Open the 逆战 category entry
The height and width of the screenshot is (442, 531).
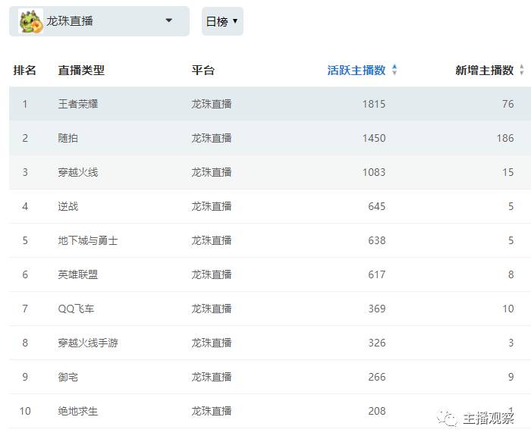pyautogui.click(x=68, y=206)
